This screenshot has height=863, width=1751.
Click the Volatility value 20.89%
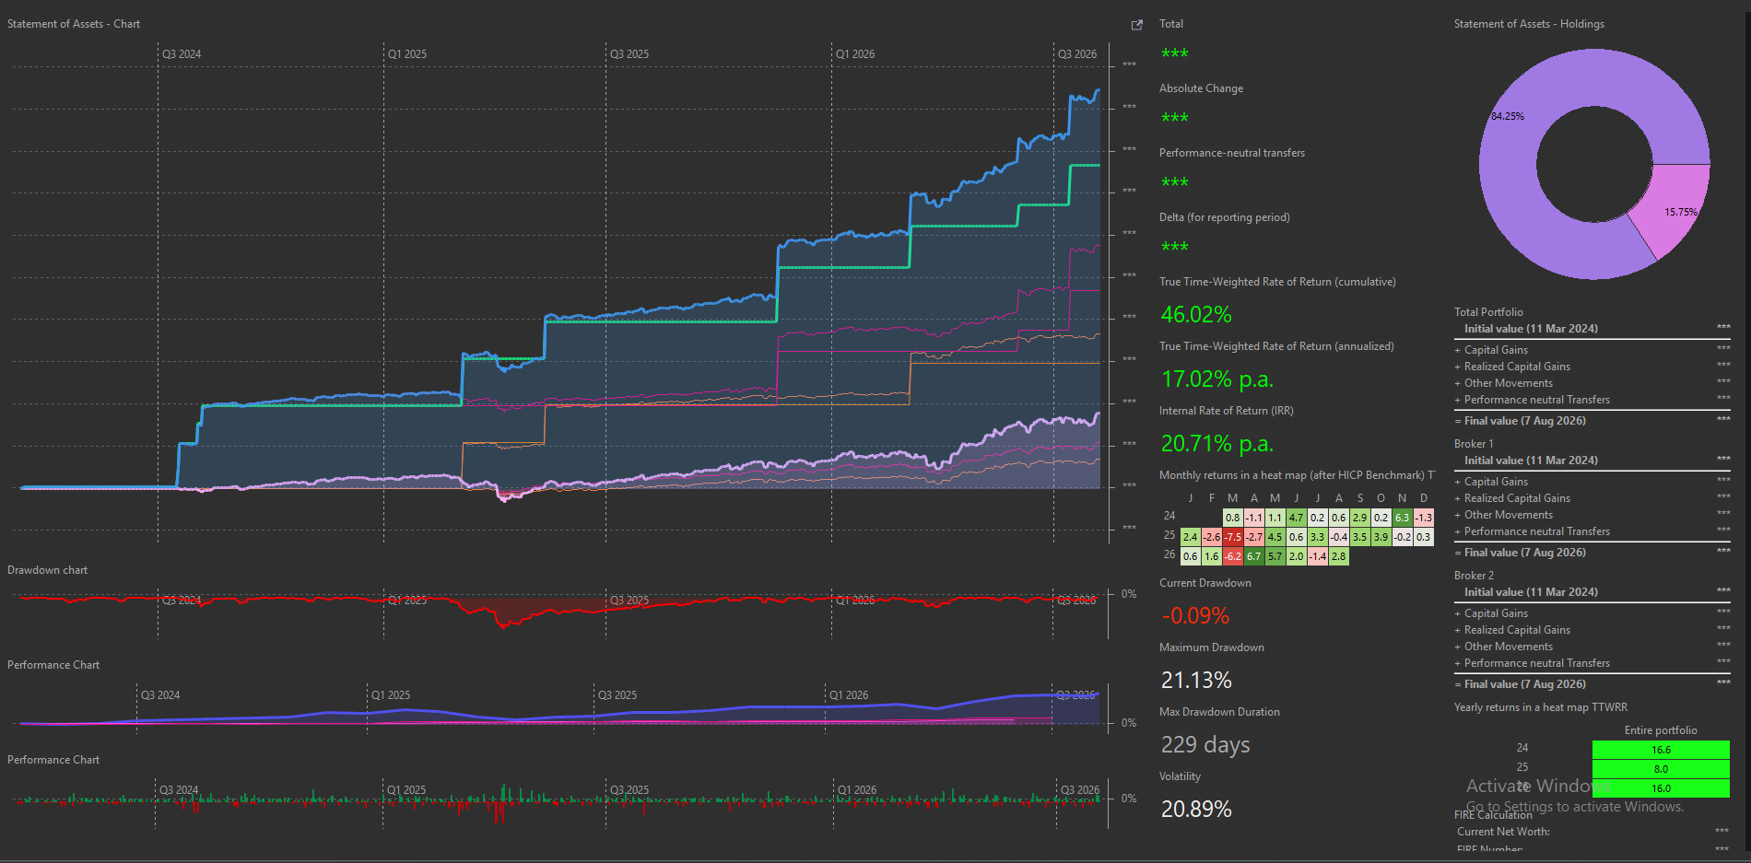pyautogui.click(x=1196, y=810)
